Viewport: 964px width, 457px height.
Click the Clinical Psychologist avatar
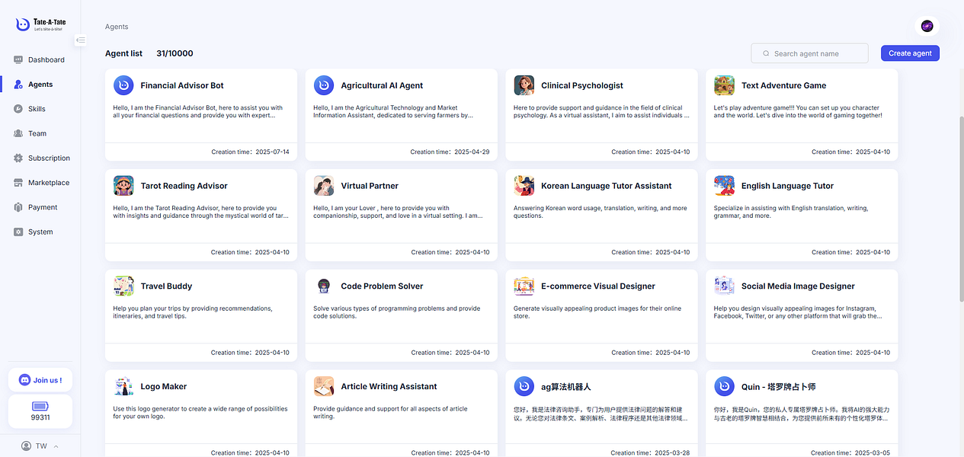[x=524, y=85]
